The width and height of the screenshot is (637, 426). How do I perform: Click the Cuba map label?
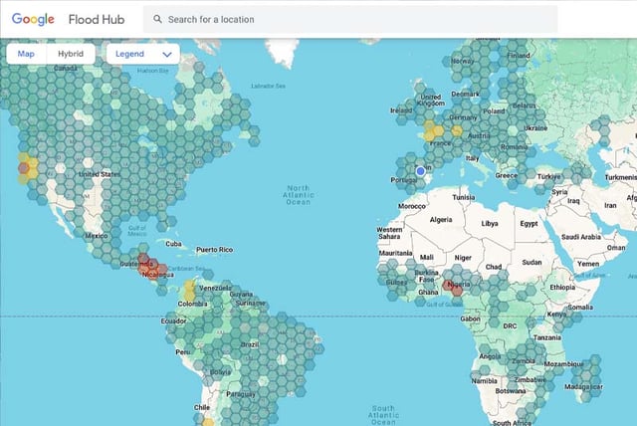point(173,244)
